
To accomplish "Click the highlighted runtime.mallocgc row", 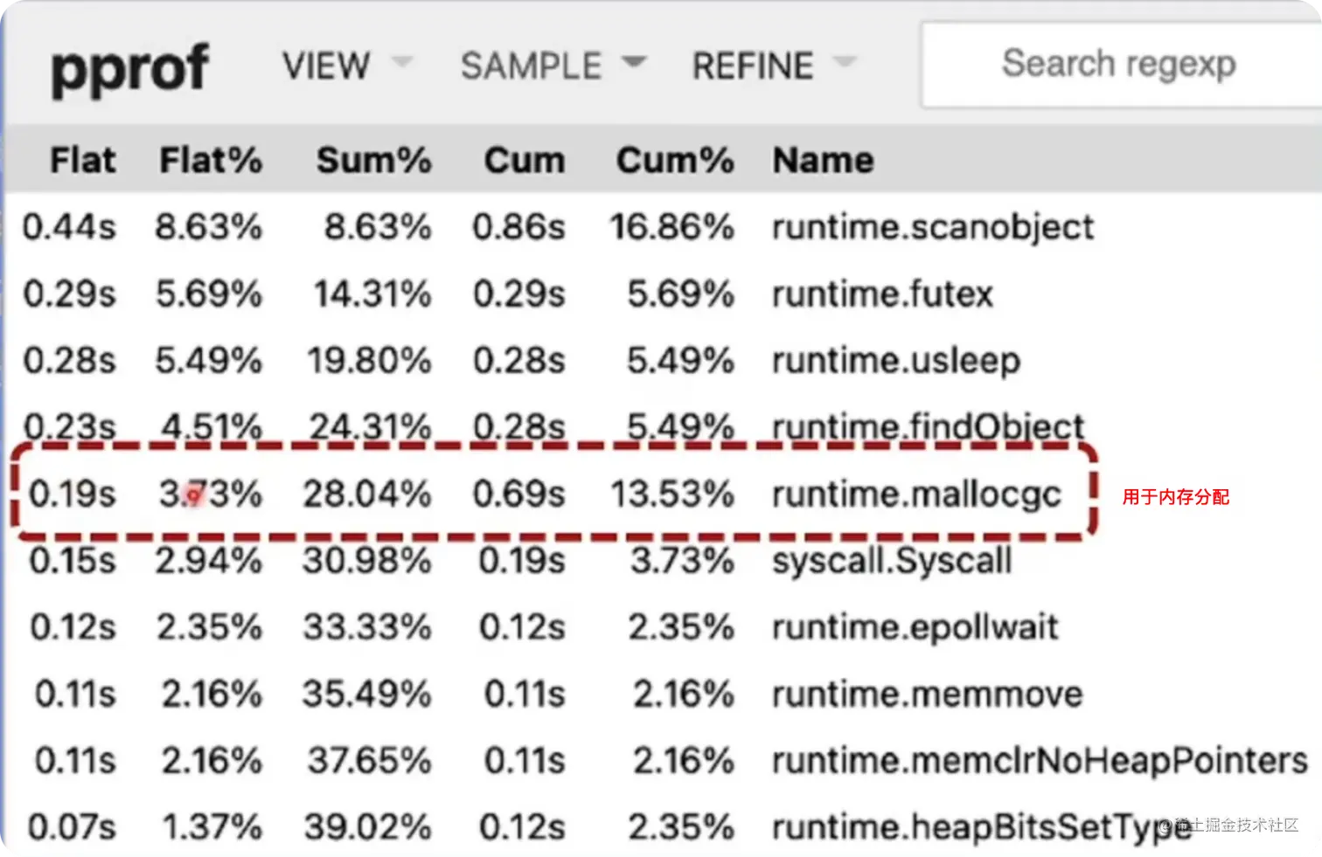I will (x=915, y=494).
